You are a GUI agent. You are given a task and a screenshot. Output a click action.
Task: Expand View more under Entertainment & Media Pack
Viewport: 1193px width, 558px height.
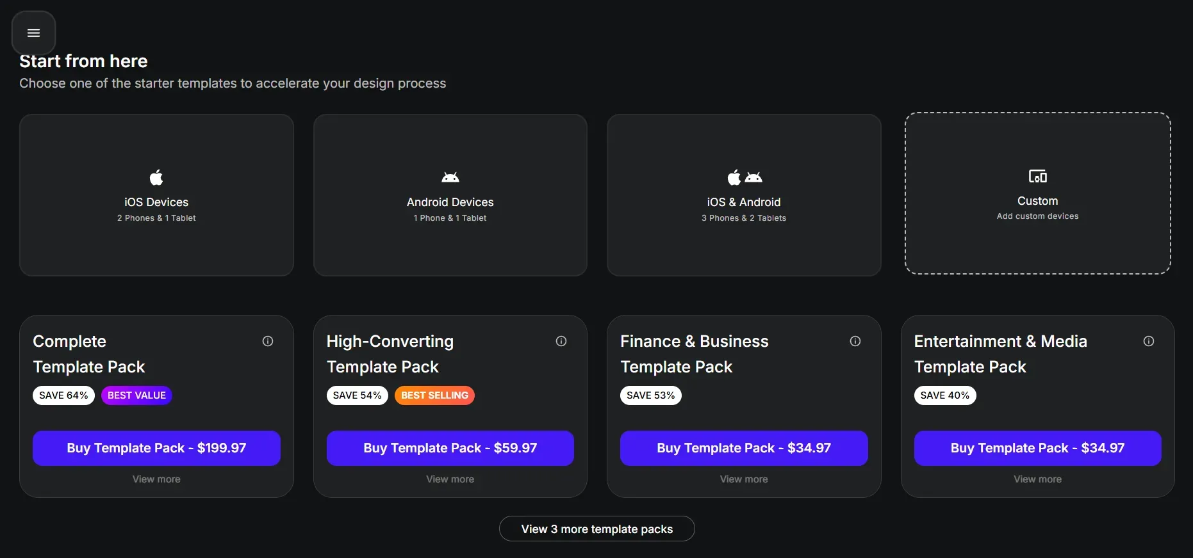pyautogui.click(x=1037, y=479)
